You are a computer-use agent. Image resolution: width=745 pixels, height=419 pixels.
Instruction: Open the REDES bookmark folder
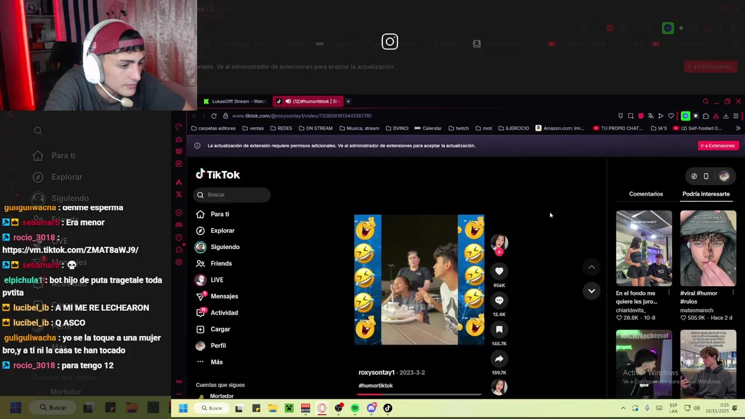[281, 128]
